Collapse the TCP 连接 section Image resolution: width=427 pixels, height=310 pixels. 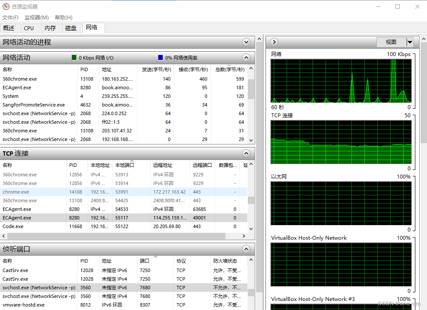click(246, 153)
